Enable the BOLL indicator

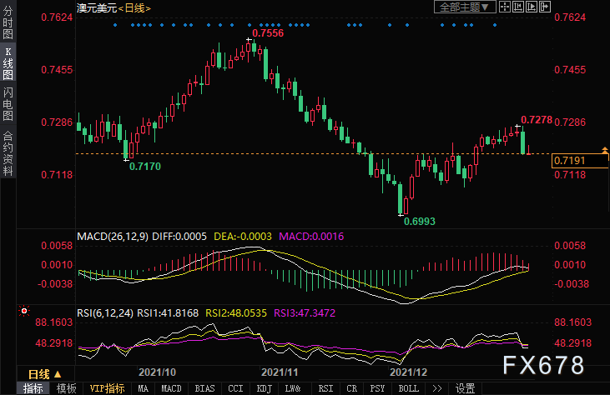(x=409, y=388)
